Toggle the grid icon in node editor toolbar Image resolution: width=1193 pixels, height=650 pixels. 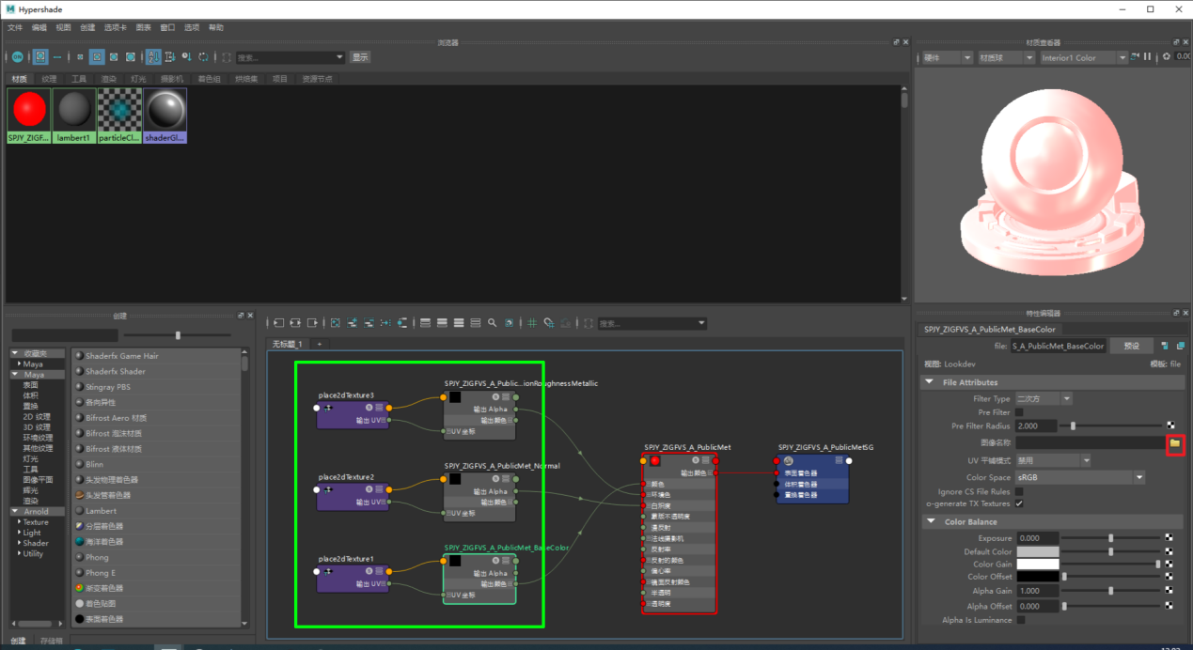(531, 323)
